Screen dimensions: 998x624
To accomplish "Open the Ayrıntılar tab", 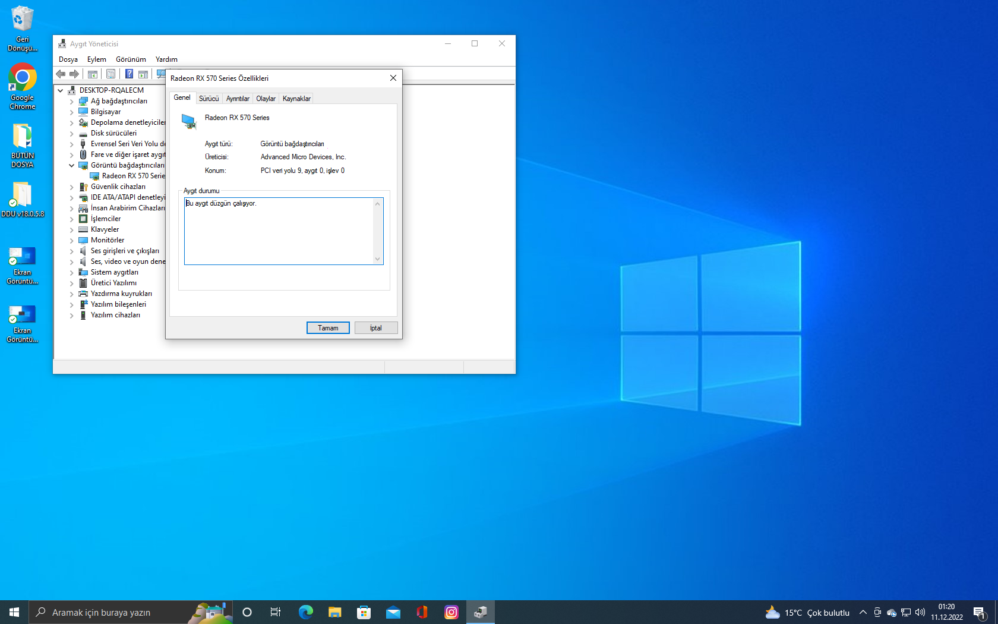I will tap(238, 99).
